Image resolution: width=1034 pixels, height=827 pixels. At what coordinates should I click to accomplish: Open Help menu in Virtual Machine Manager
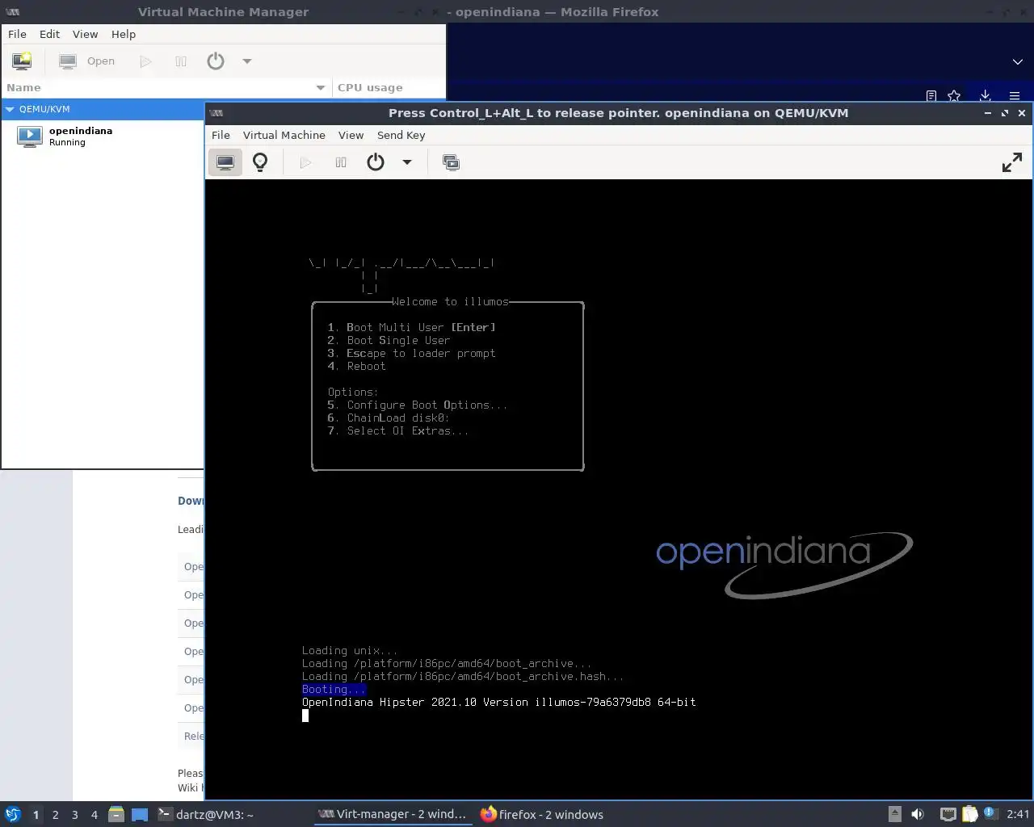click(x=124, y=34)
